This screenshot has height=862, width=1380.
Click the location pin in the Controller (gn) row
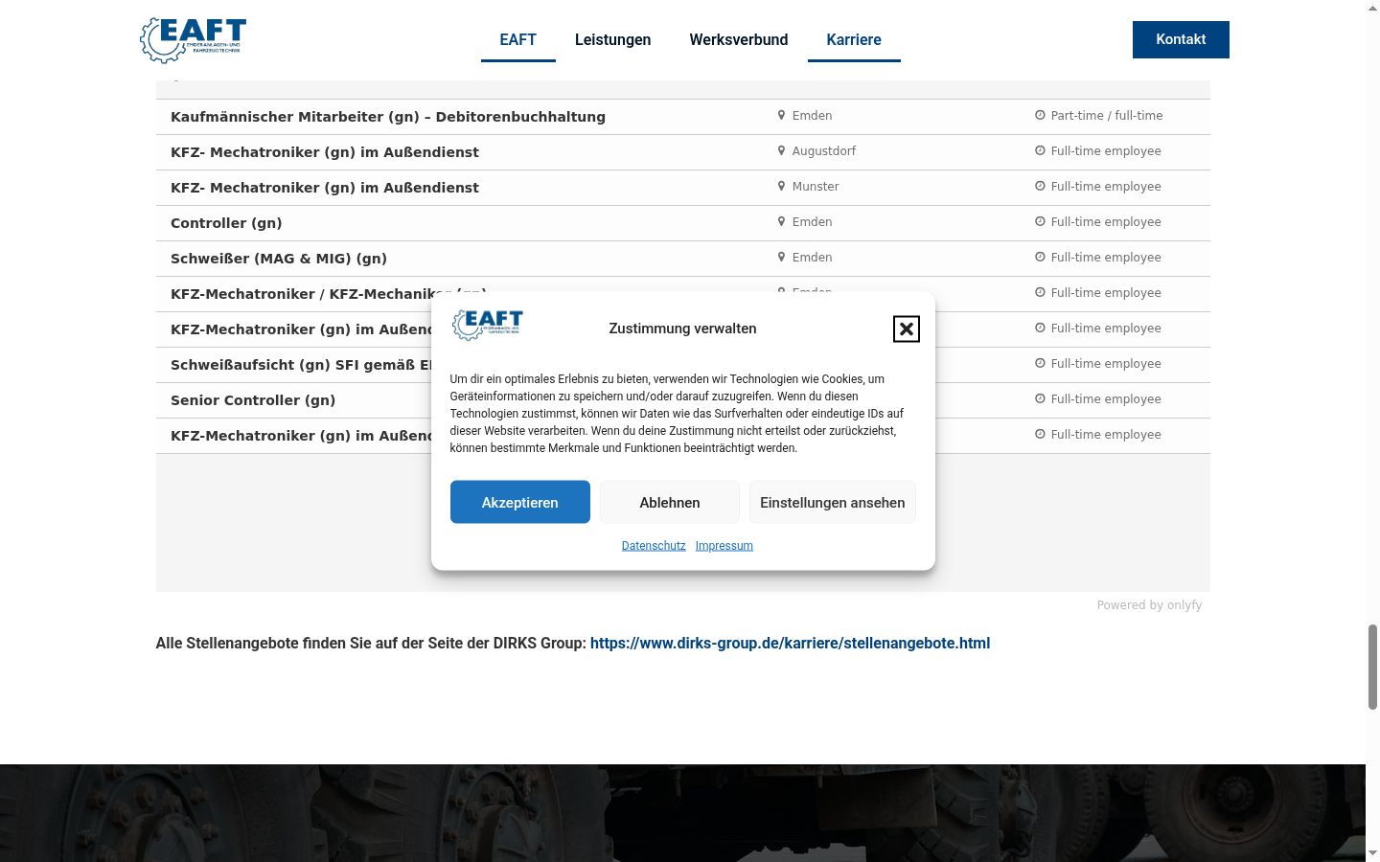(x=781, y=221)
